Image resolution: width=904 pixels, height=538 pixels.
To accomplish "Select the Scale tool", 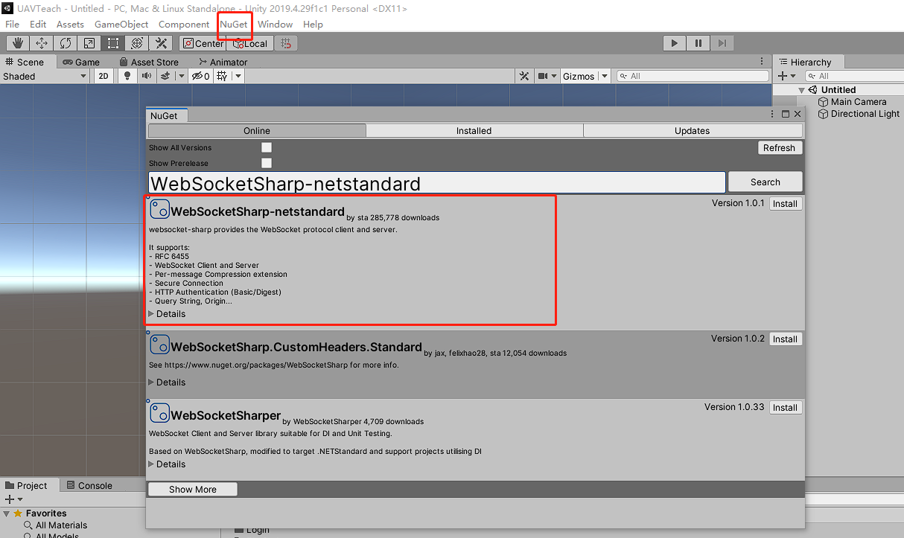I will 89,43.
